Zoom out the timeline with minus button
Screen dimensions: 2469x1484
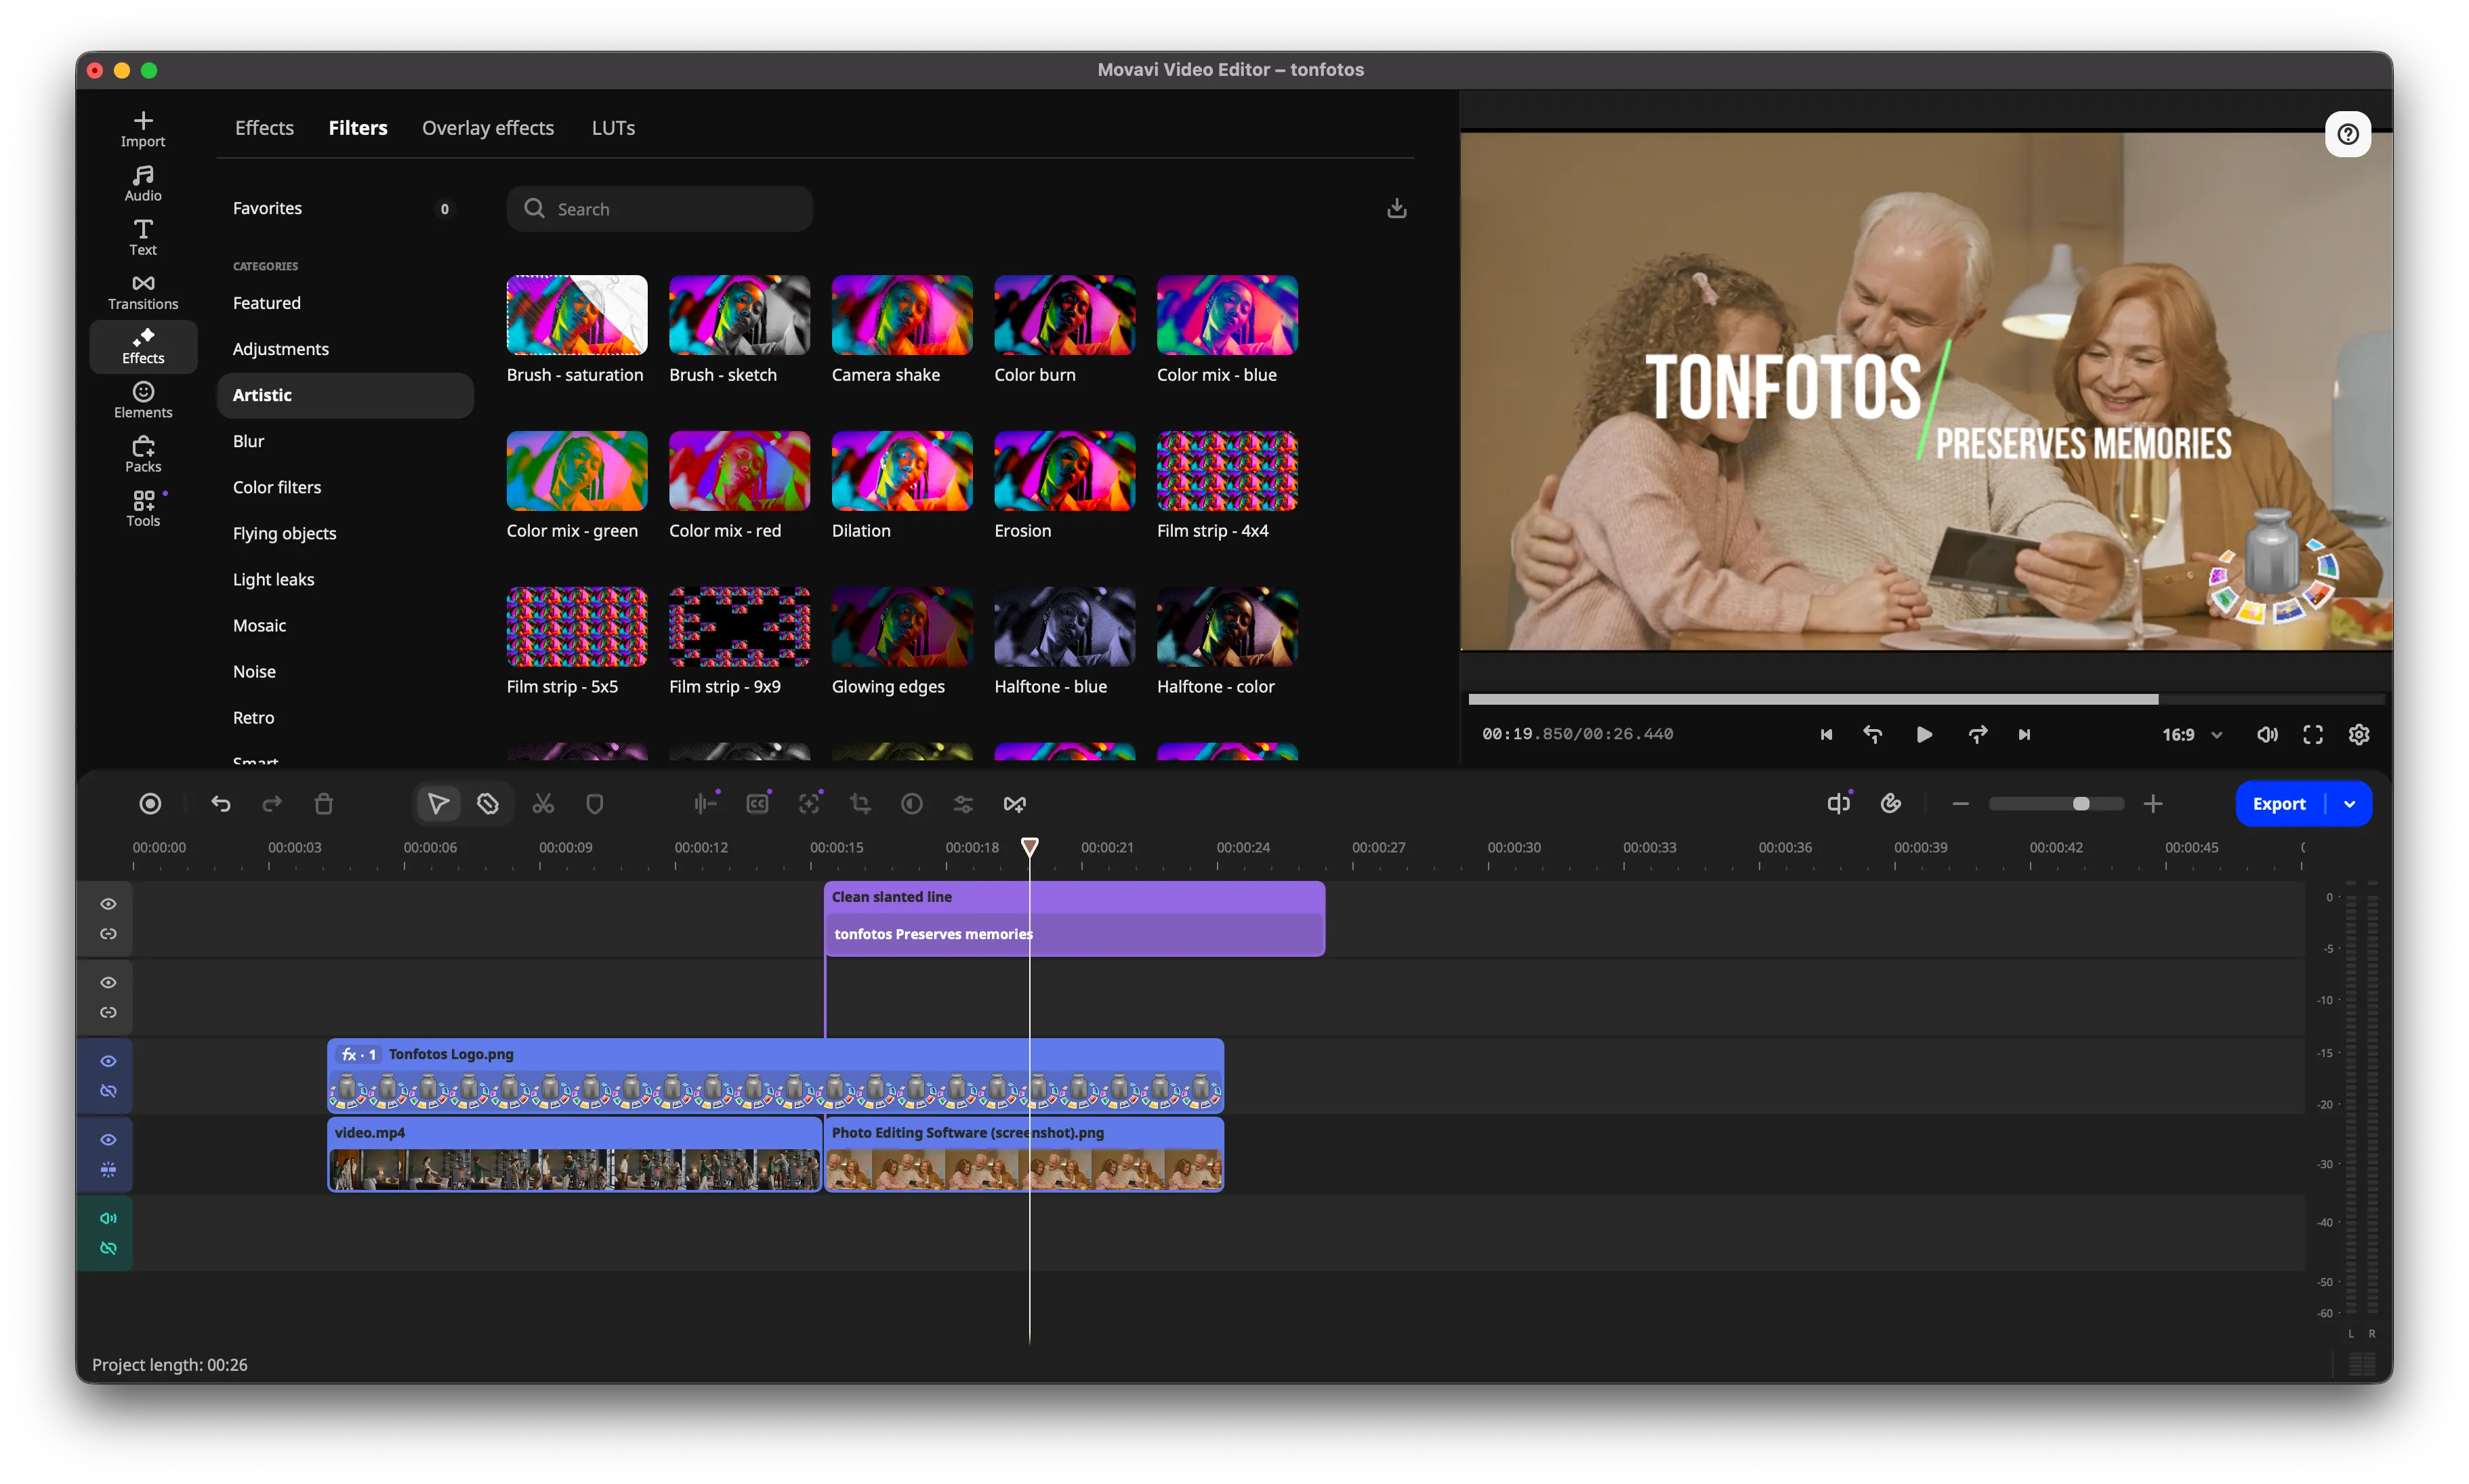click(1960, 804)
